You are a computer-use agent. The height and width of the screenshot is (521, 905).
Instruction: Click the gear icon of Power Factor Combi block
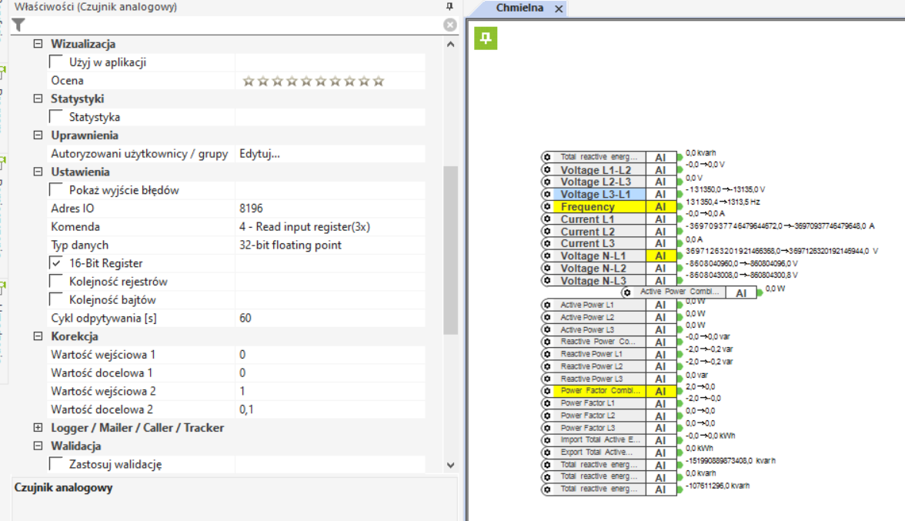click(x=547, y=391)
